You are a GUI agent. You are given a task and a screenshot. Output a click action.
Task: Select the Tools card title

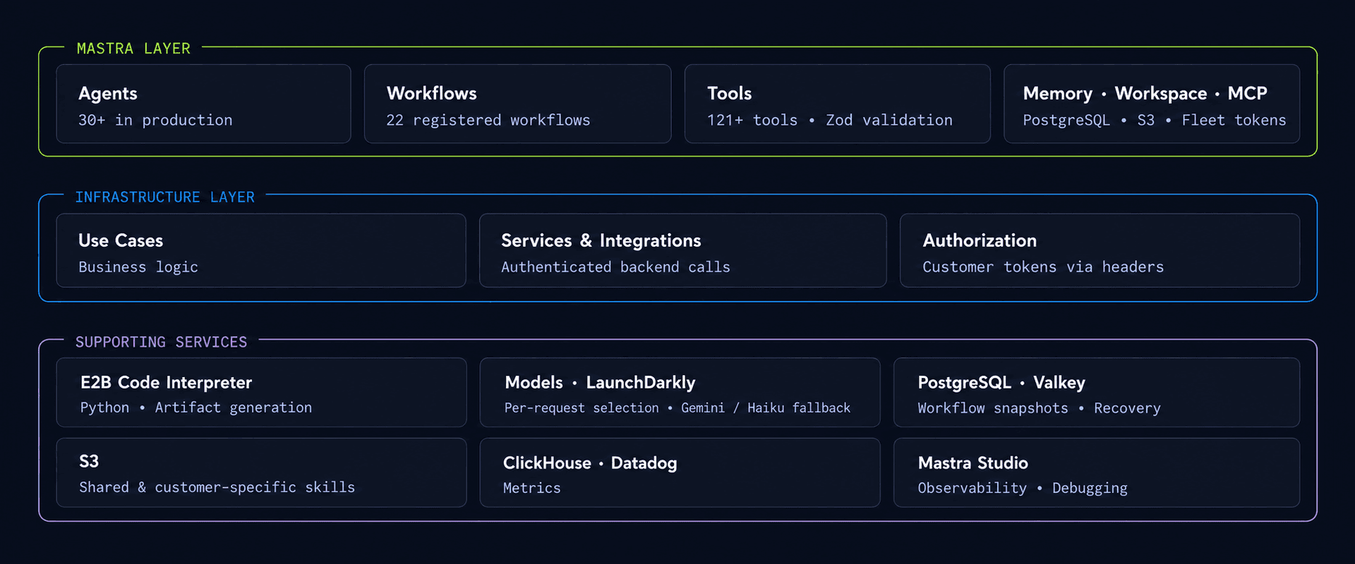pyautogui.click(x=730, y=93)
